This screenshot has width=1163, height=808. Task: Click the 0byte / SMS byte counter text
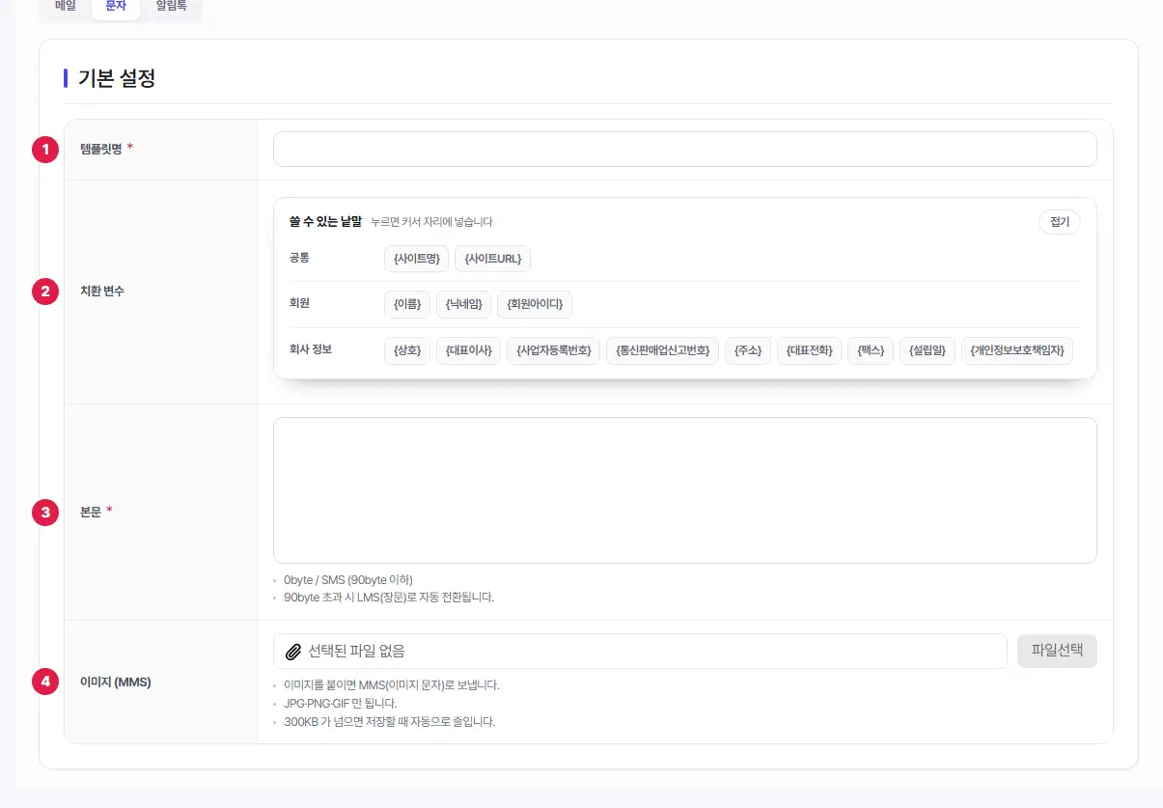348,580
